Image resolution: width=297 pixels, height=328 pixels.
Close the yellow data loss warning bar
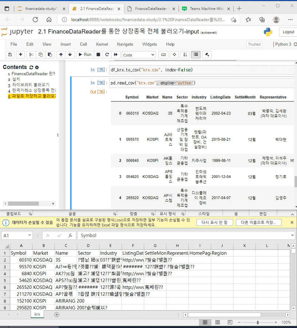coord(292,222)
